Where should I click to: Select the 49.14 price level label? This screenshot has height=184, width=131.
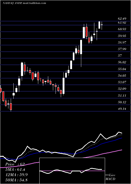tap(122, 109)
